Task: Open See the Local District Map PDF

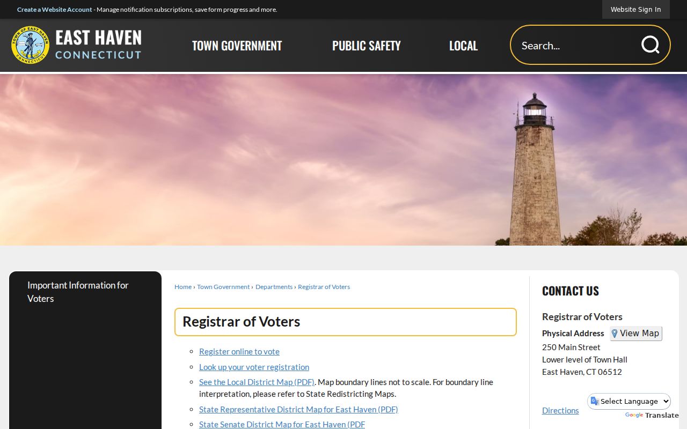Action: [x=257, y=382]
